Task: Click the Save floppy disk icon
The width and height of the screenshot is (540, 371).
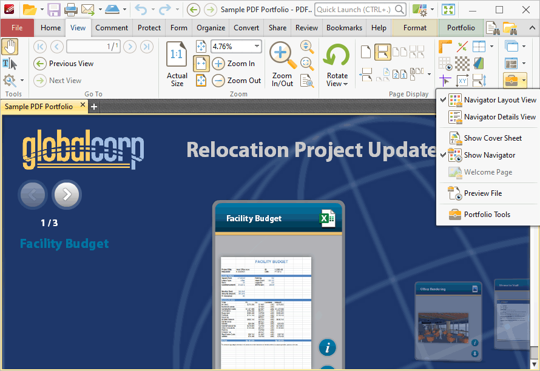Action: 54,10
